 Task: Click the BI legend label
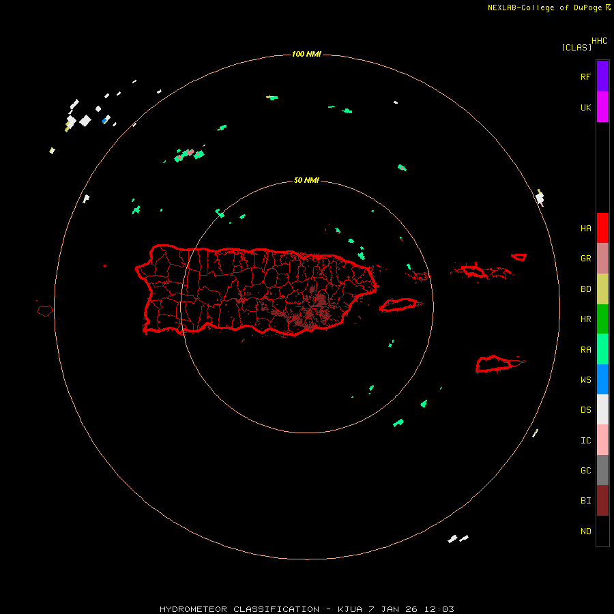(x=585, y=501)
